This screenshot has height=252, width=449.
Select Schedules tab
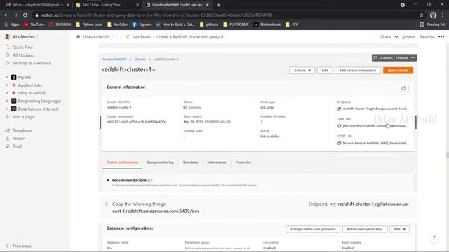[190, 162]
